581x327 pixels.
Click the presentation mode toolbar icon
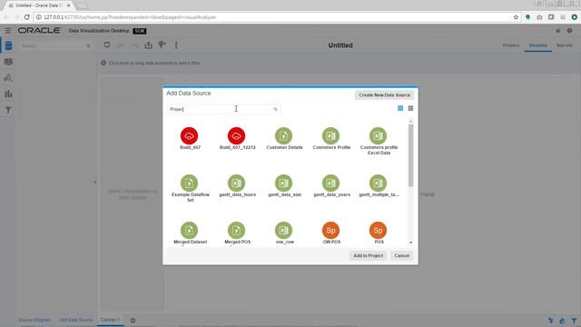tap(107, 45)
